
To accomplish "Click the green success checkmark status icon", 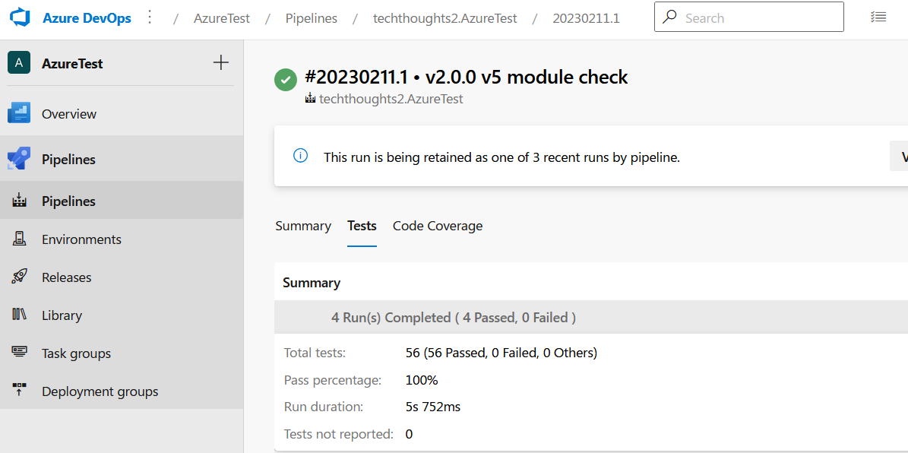I will (x=286, y=81).
